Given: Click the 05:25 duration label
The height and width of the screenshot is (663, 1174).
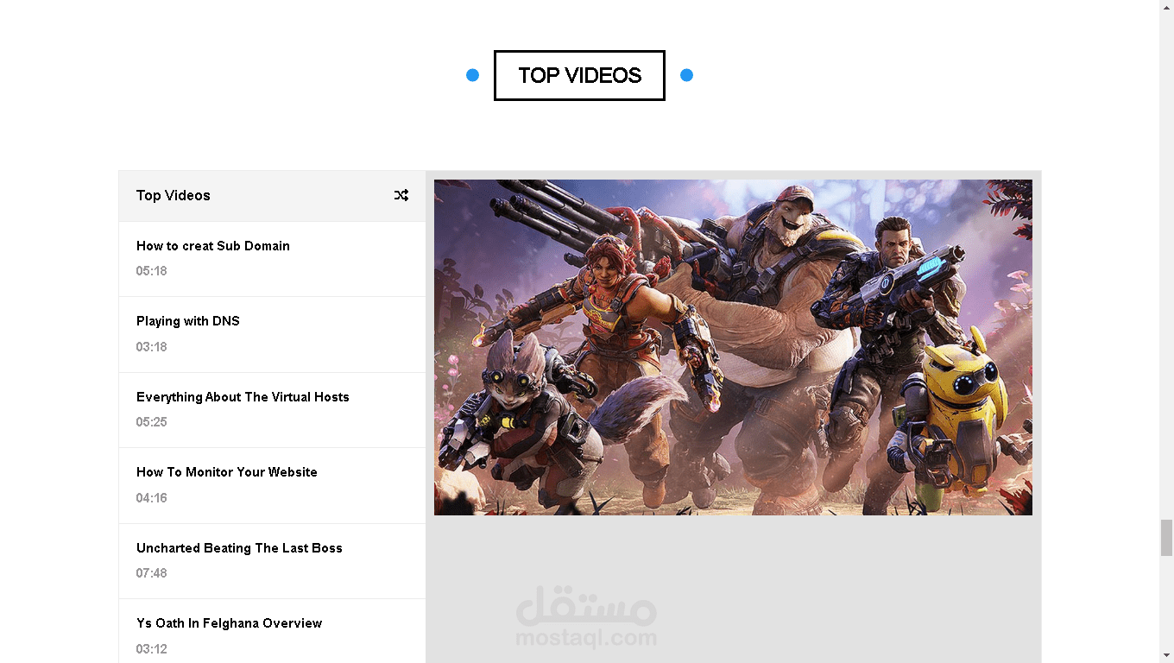Looking at the screenshot, I should click(x=151, y=422).
